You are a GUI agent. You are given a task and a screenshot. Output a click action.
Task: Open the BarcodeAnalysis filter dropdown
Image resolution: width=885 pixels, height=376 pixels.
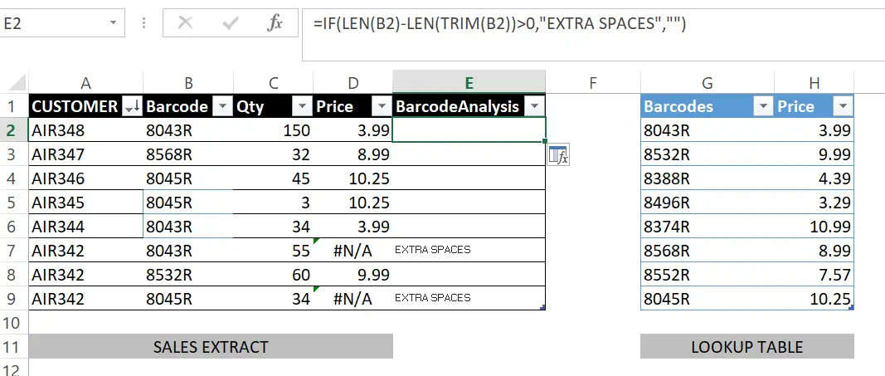tap(534, 106)
